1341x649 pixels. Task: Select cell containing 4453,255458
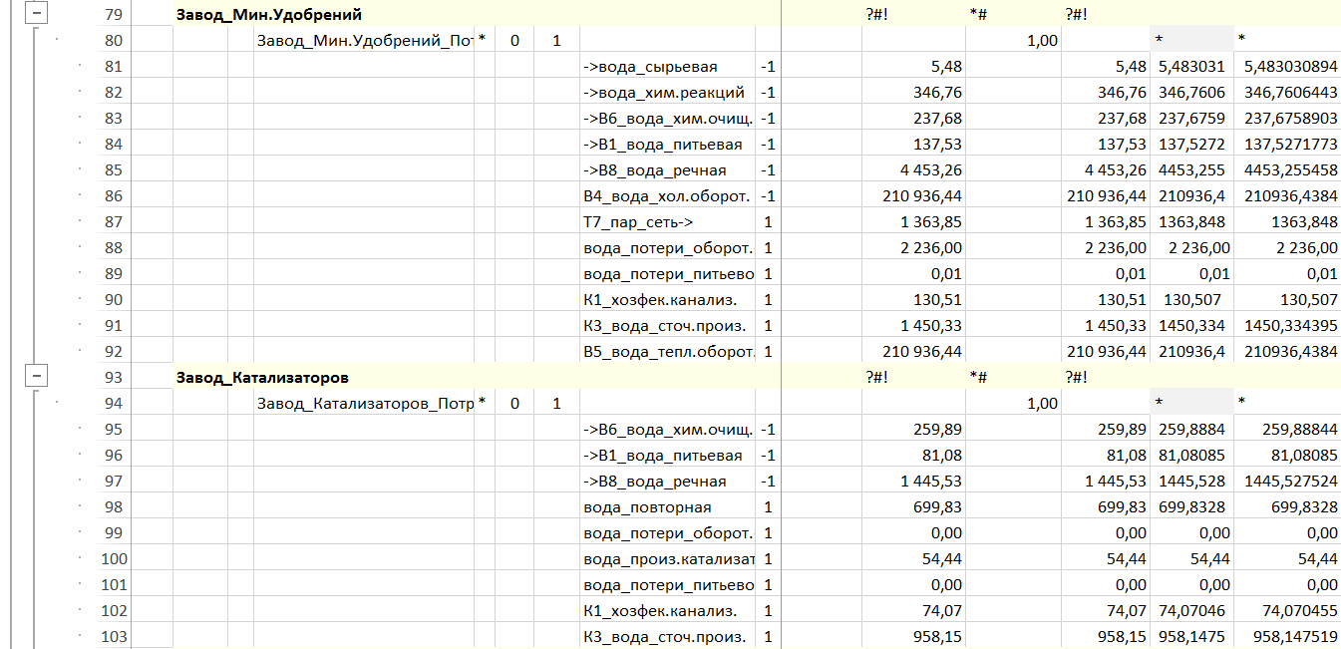(1287, 170)
